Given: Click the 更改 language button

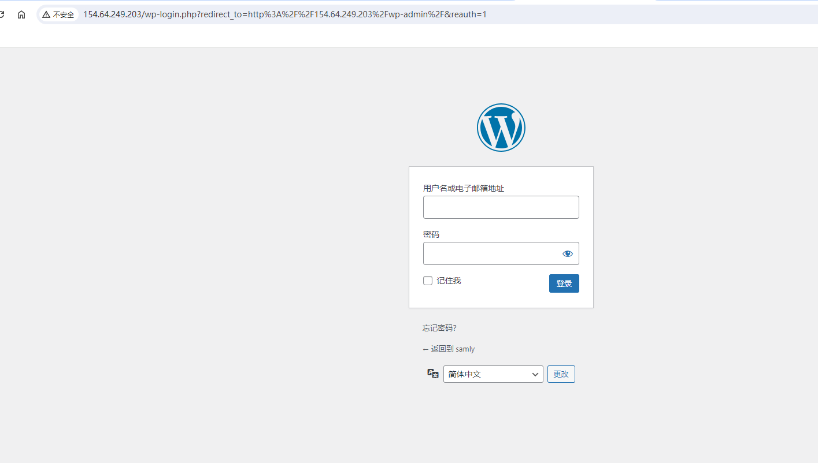Looking at the screenshot, I should pos(561,374).
